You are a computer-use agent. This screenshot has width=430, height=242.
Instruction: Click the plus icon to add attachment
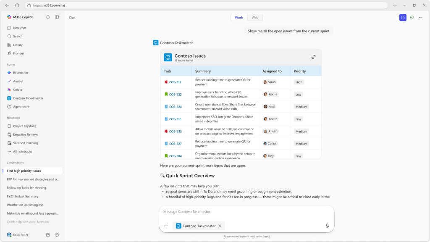tap(166, 226)
